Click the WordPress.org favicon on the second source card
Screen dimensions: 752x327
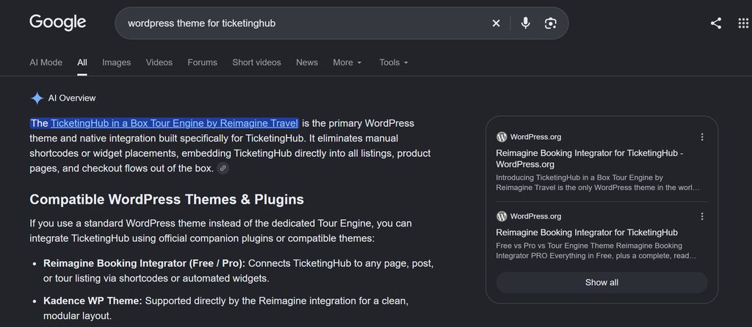(502, 216)
